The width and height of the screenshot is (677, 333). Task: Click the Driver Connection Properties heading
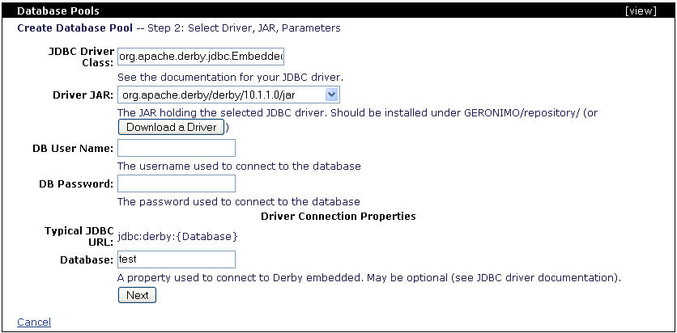(338, 217)
